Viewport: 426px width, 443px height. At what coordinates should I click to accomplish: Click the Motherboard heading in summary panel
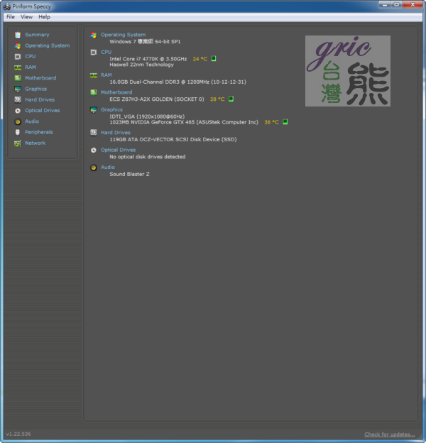pos(116,92)
